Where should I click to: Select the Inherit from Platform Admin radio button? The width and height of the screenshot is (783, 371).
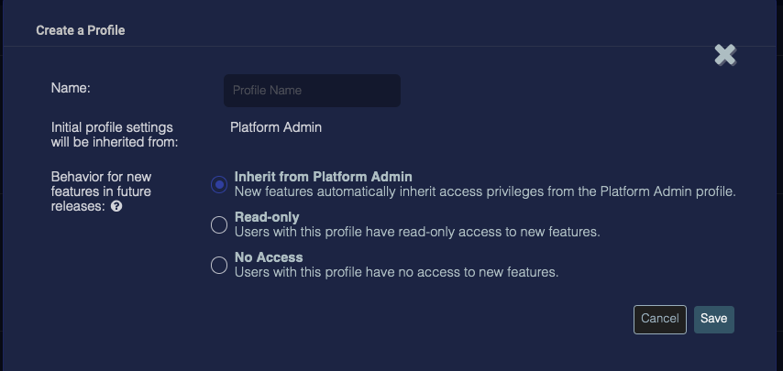219,184
